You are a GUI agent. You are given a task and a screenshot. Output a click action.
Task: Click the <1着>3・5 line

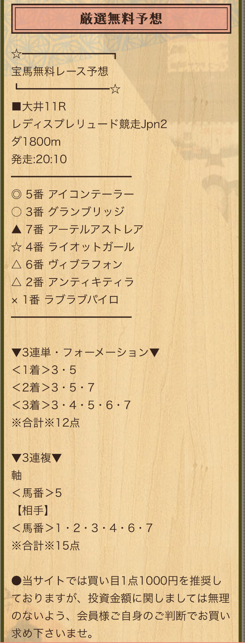pyautogui.click(x=44, y=370)
